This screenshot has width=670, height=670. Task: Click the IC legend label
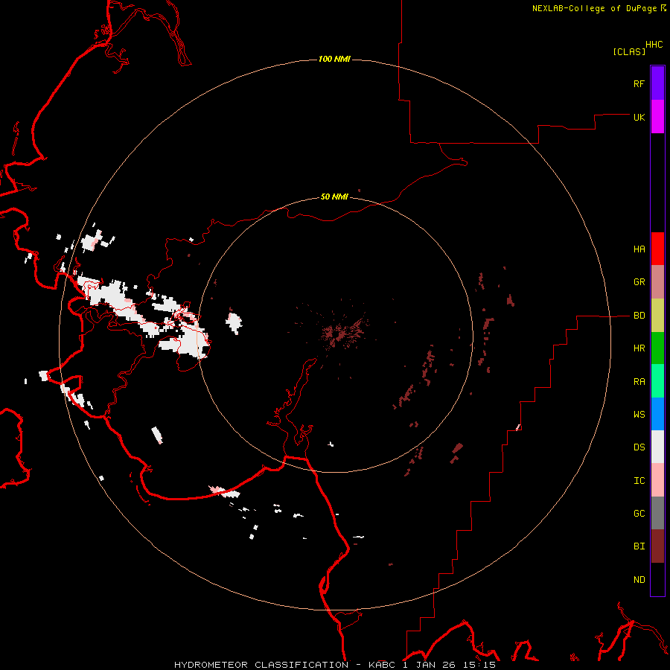point(639,481)
